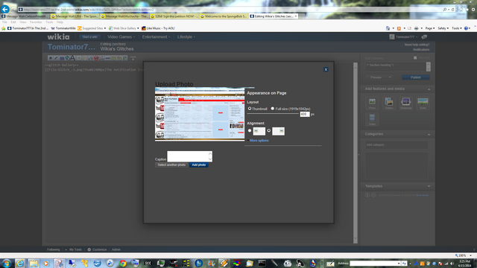Open the Video Games dropdown menu
This screenshot has height=268, width=477.
click(x=121, y=36)
